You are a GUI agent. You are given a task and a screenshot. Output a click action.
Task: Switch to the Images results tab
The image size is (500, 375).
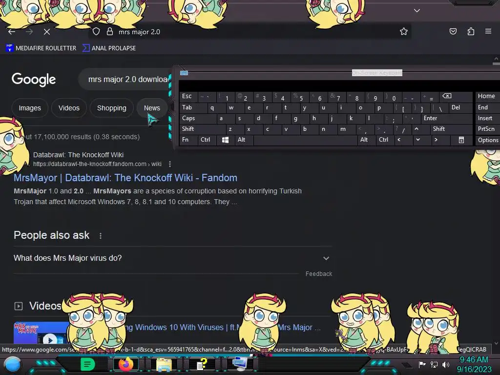tap(30, 108)
